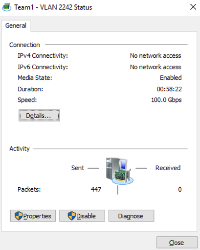Disable the Team1 VLAN 2242 connection
The height and width of the screenshot is (250, 200).
82,216
